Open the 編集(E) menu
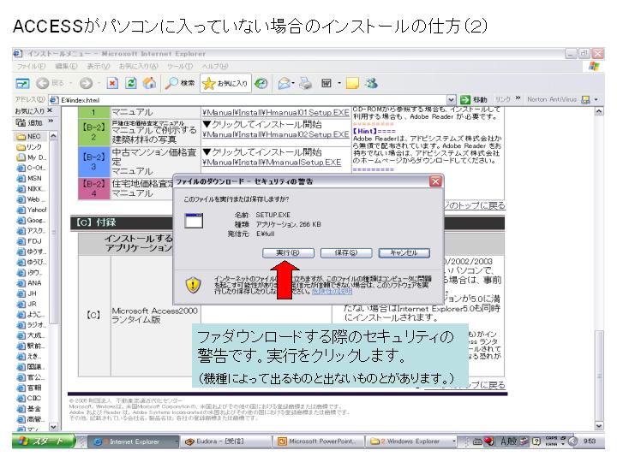 [66, 67]
